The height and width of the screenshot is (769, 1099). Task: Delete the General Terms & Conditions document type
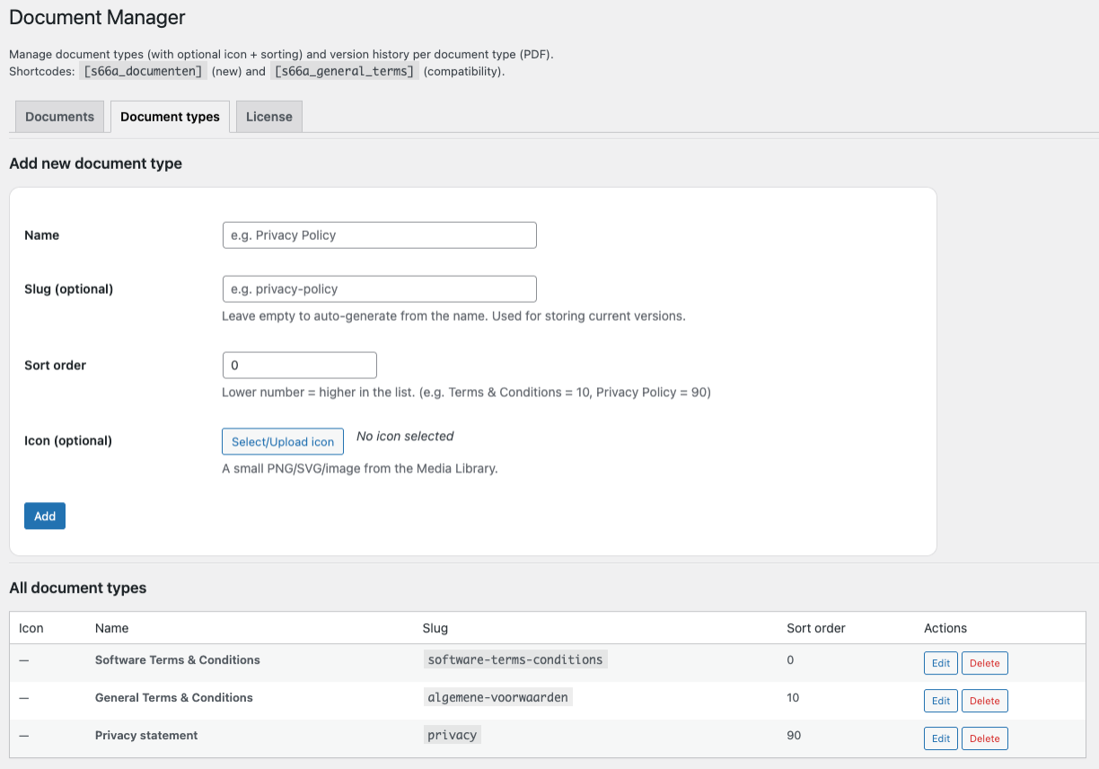tap(984, 700)
